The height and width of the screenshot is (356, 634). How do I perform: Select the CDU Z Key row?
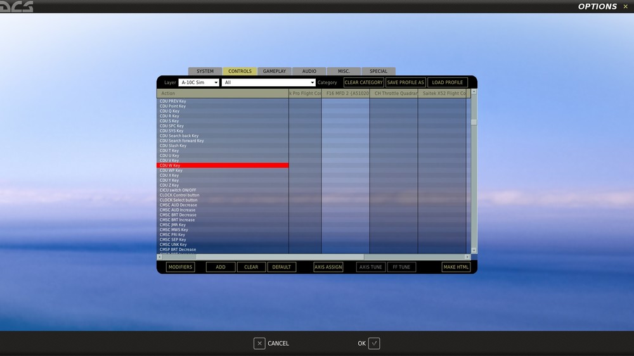coord(223,185)
